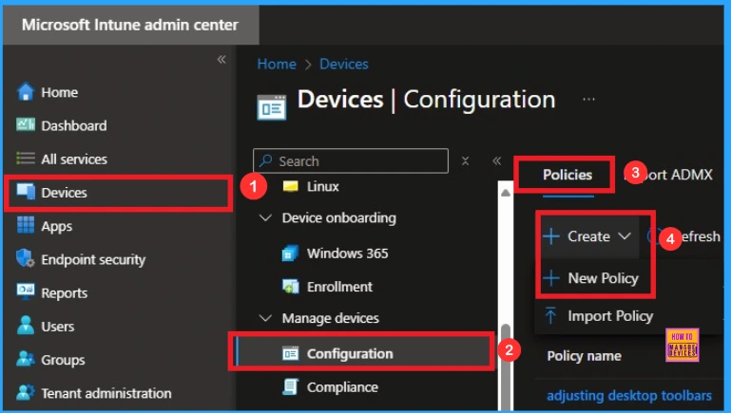Open Users in the sidebar
Screen dimensions: 731x413
coord(57,327)
